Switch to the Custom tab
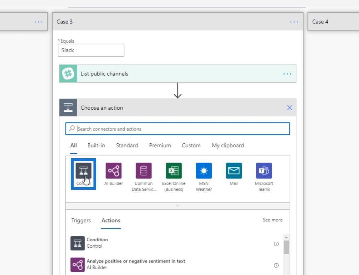 pos(191,145)
